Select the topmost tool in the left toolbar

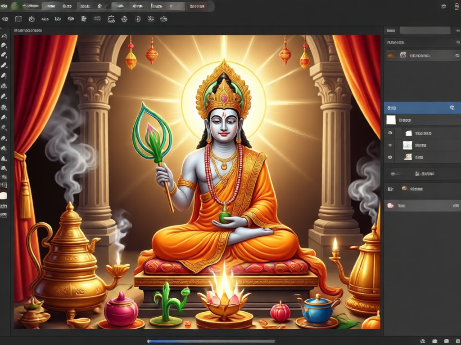4,36
